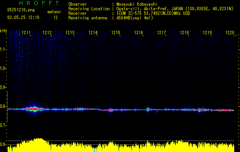240x152 pixels.
Task: Click the strong meteor echo near 1211
Action: coord(35,109)
